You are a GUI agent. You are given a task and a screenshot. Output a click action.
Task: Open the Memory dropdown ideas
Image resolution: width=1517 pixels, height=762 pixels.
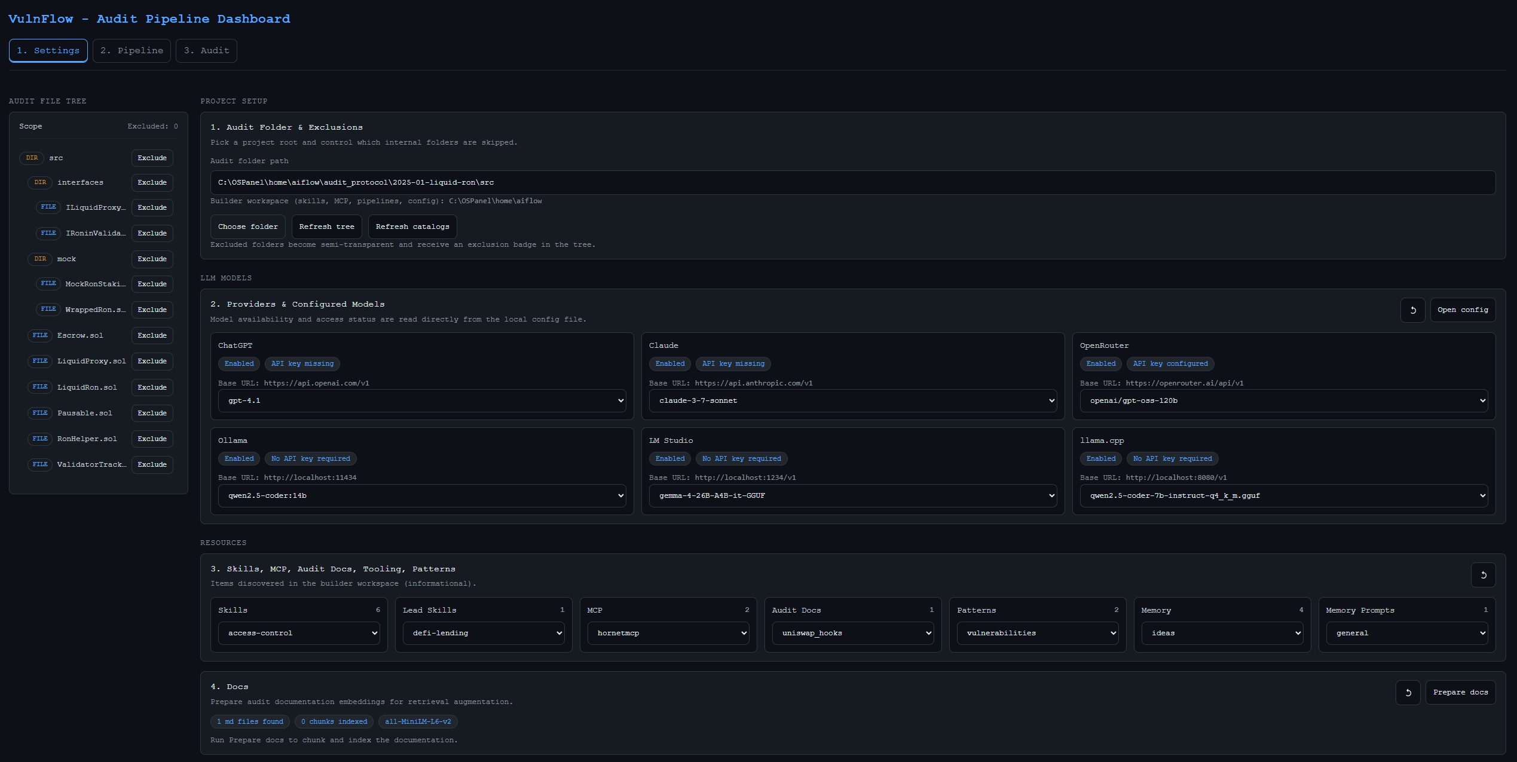tap(1222, 634)
